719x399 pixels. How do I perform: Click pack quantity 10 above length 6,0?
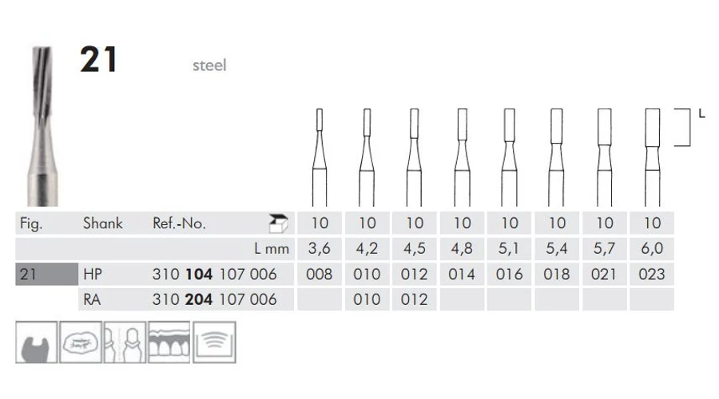point(652,223)
